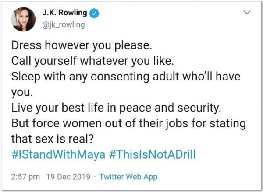Click the blue verified badge icon
The width and height of the screenshot is (263, 192).
[94, 13]
